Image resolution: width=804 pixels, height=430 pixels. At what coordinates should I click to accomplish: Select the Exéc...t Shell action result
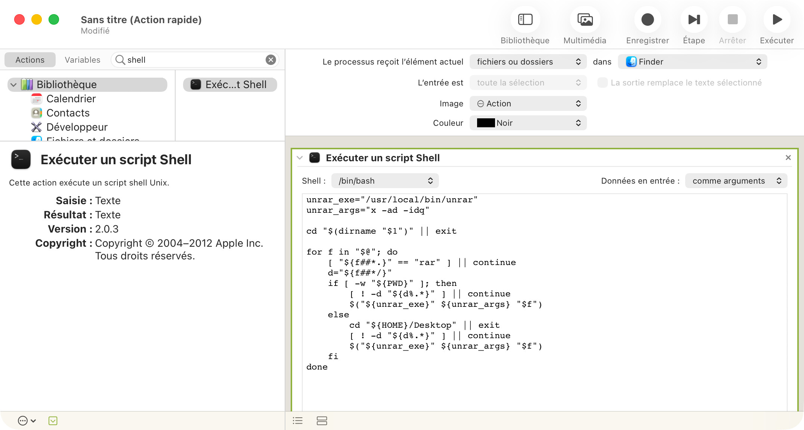(230, 85)
